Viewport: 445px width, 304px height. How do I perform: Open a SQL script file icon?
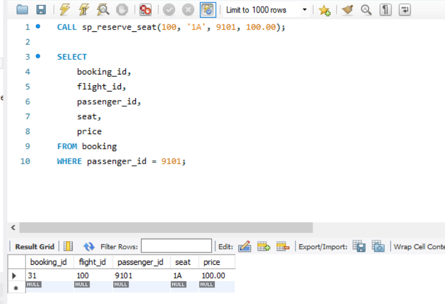tap(22, 10)
